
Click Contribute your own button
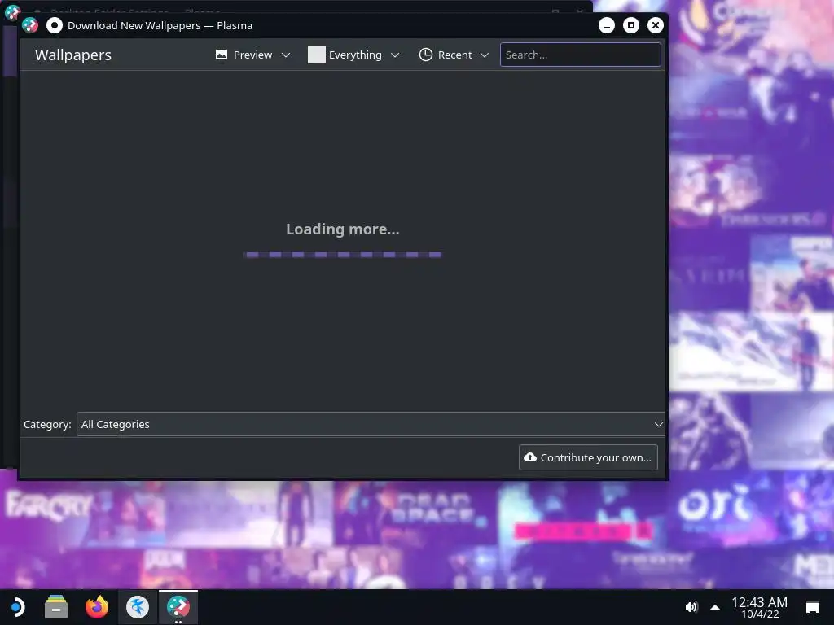point(588,457)
